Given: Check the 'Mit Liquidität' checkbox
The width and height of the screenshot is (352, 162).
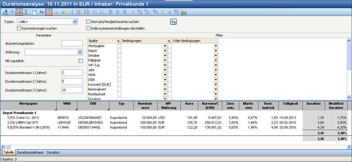Looking at the screenshot, I should tap(81, 61).
